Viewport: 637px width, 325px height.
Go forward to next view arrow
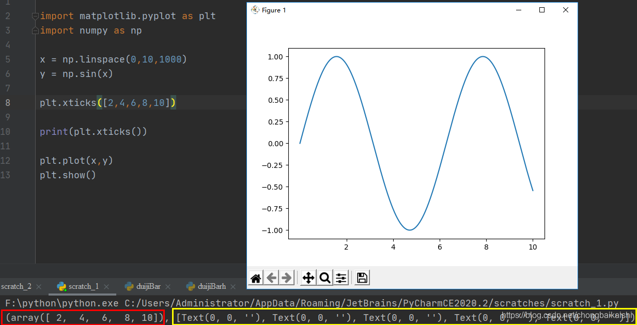[287, 278]
